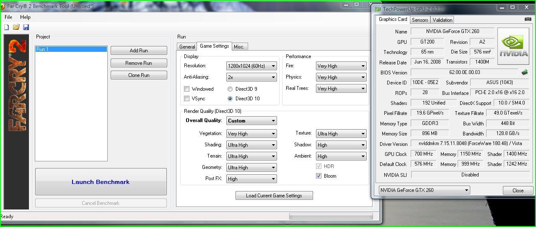Click the Memory Size 896 MB field
The width and height of the screenshot is (536, 227).
tap(430, 134)
